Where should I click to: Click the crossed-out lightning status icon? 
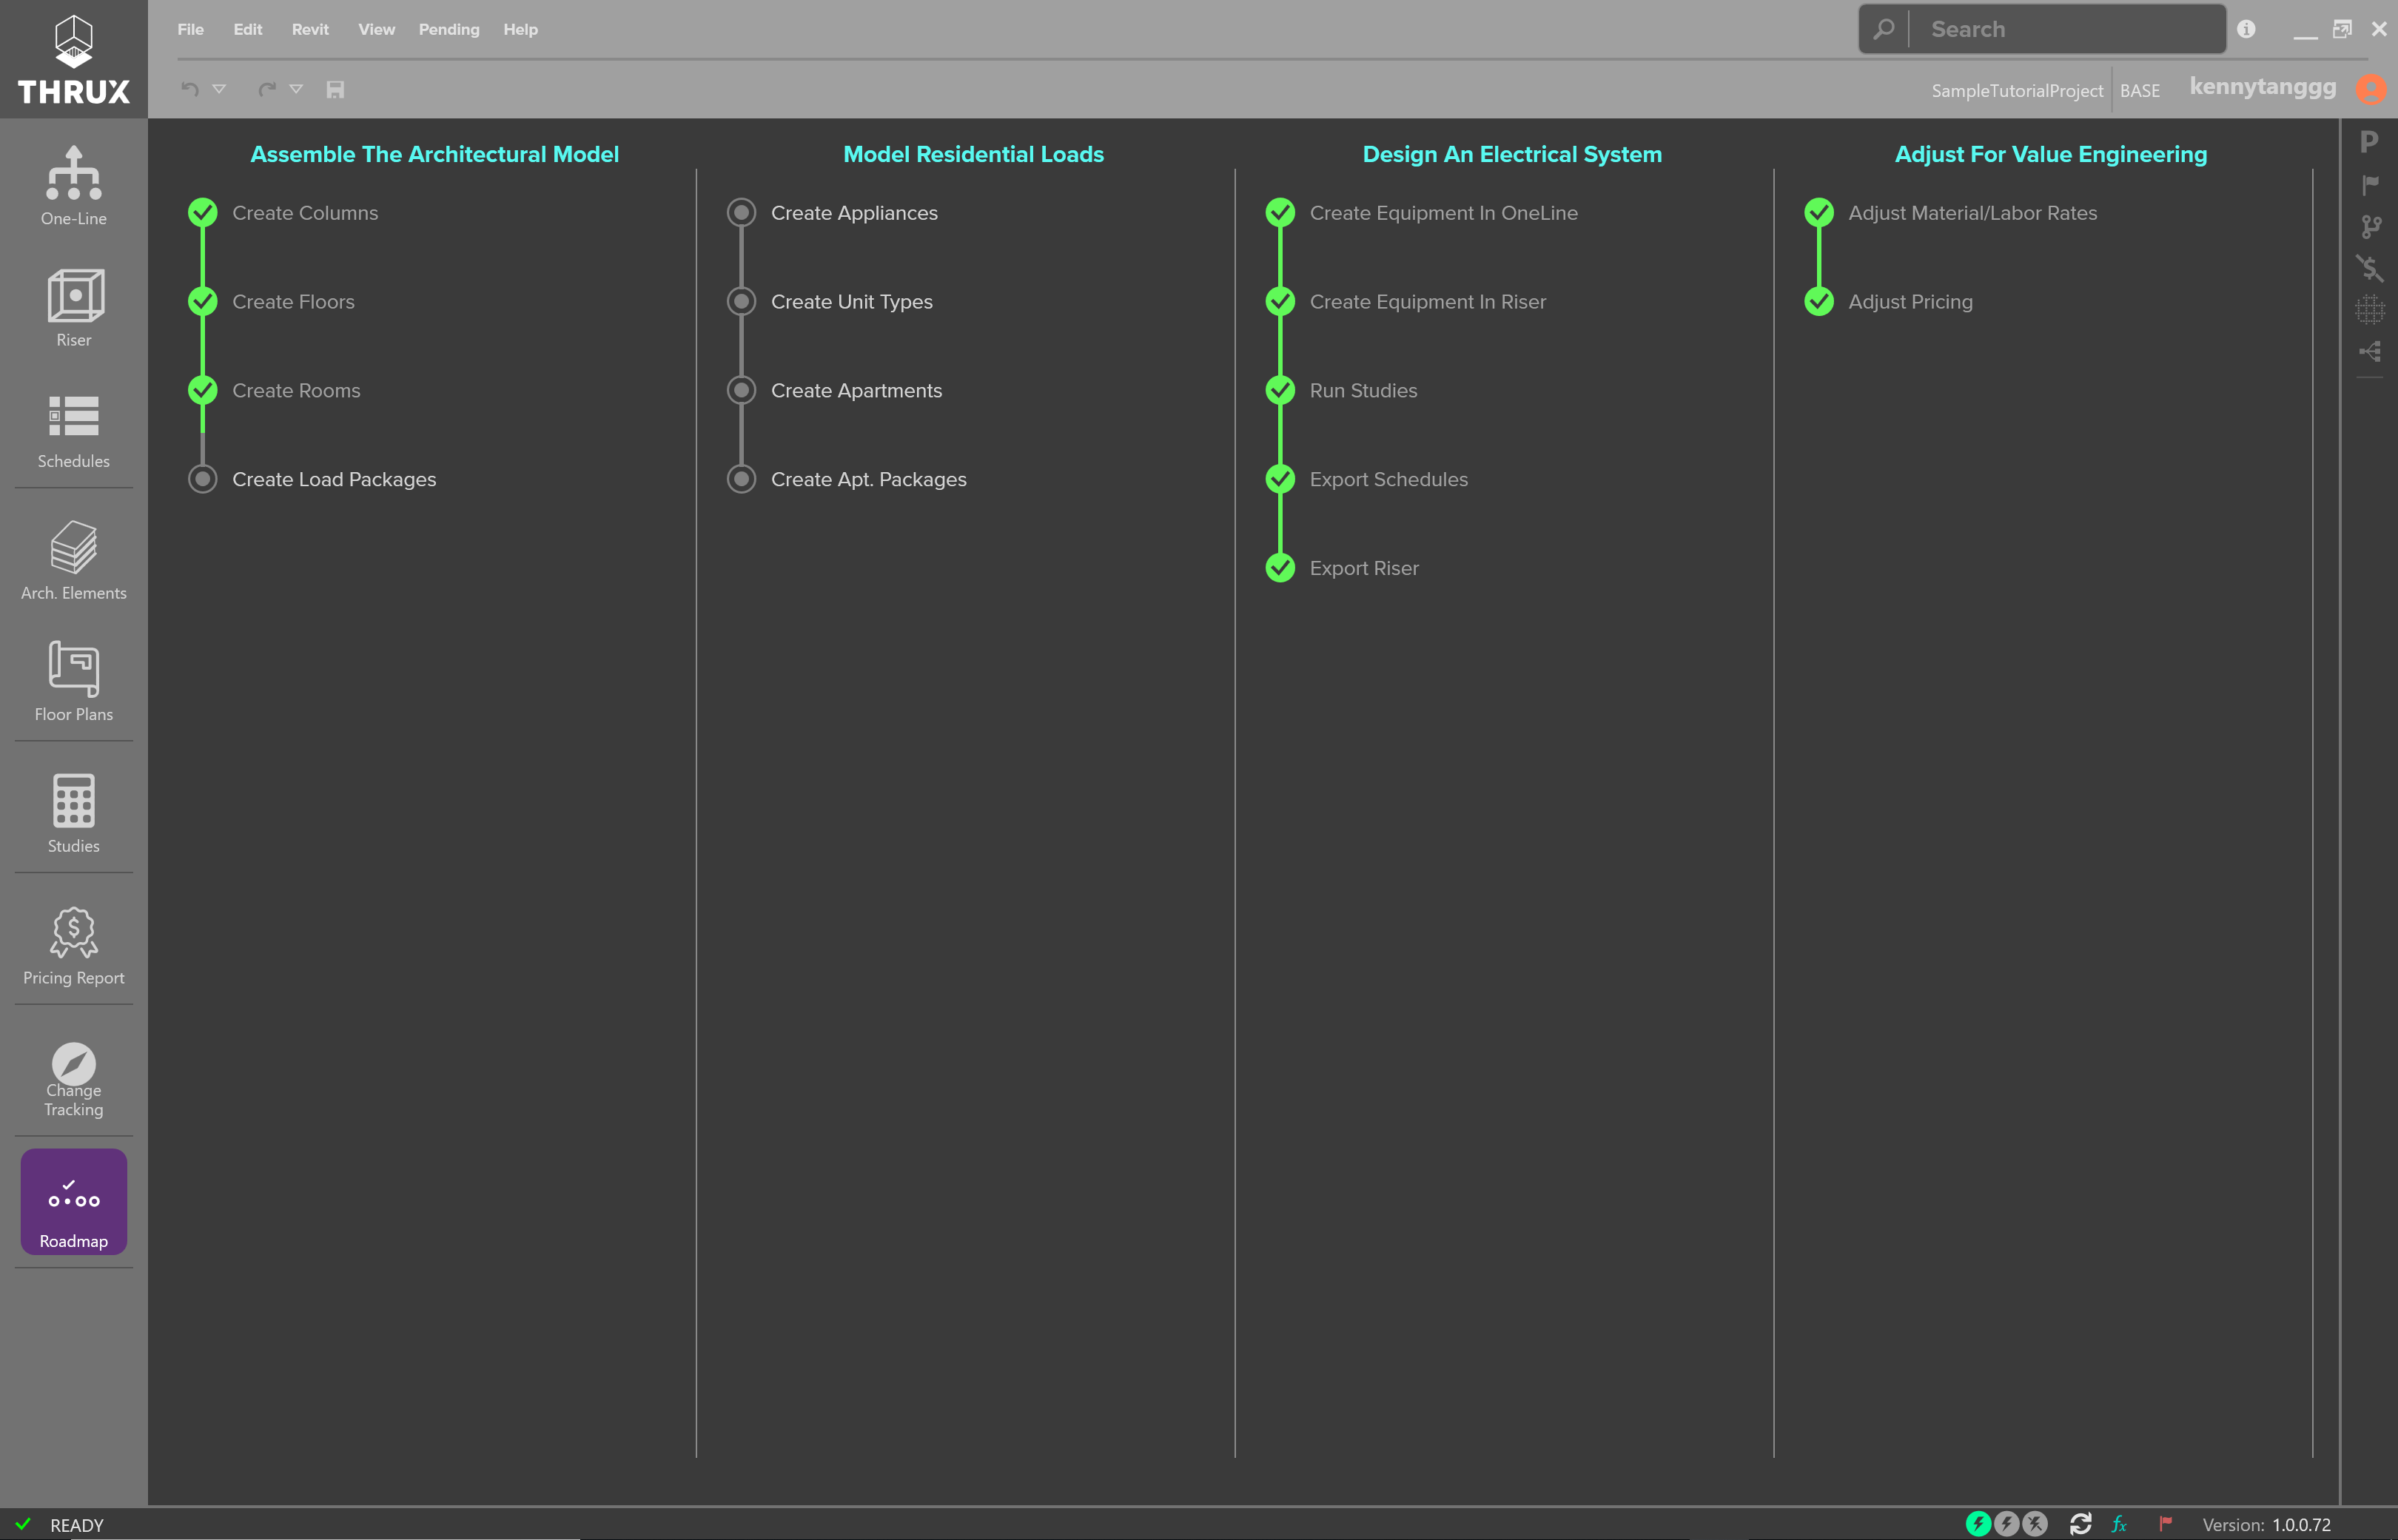point(2035,1523)
